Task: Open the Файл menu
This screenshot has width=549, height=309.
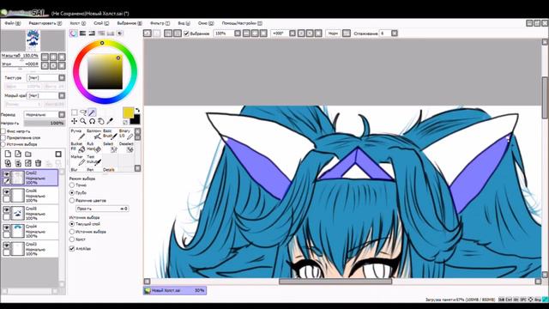Action: (12, 23)
